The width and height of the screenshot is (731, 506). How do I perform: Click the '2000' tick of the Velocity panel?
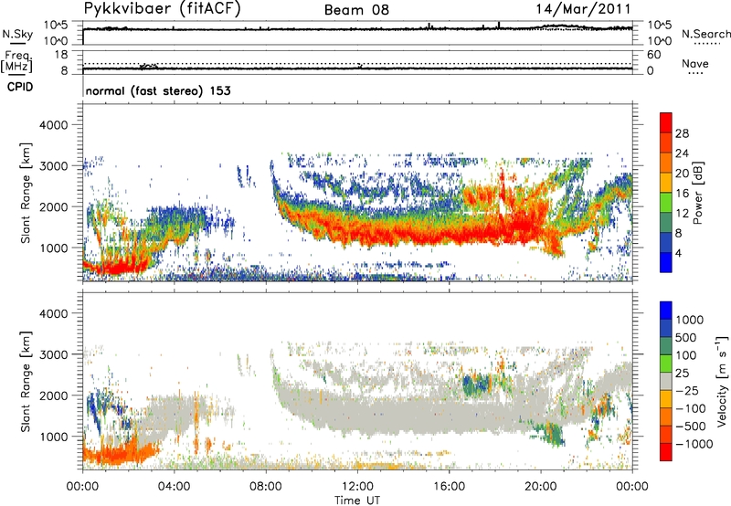click(53, 395)
